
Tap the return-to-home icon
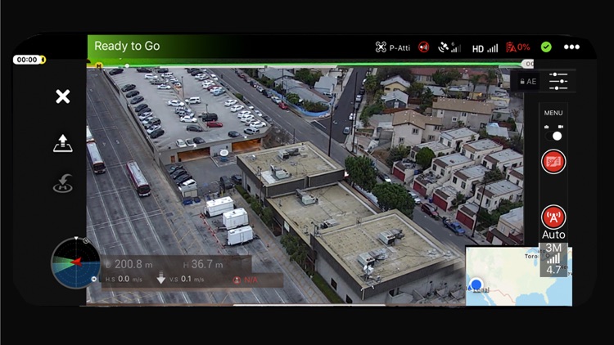coord(63,183)
